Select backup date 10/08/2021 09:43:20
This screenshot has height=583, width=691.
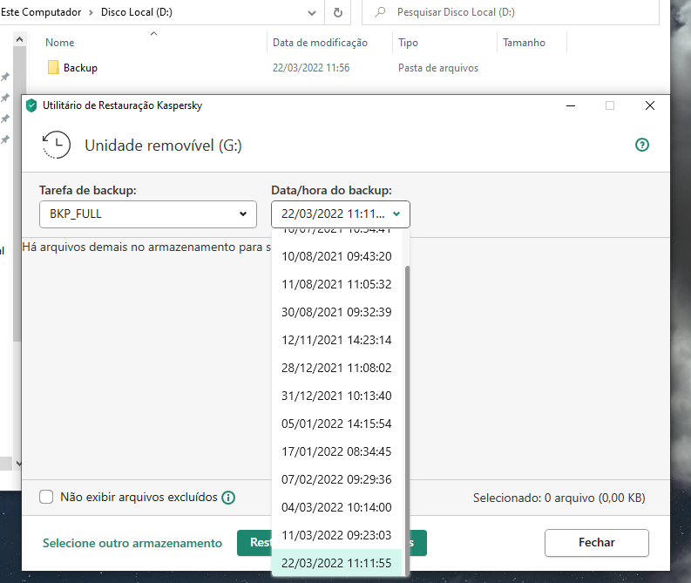(x=336, y=256)
